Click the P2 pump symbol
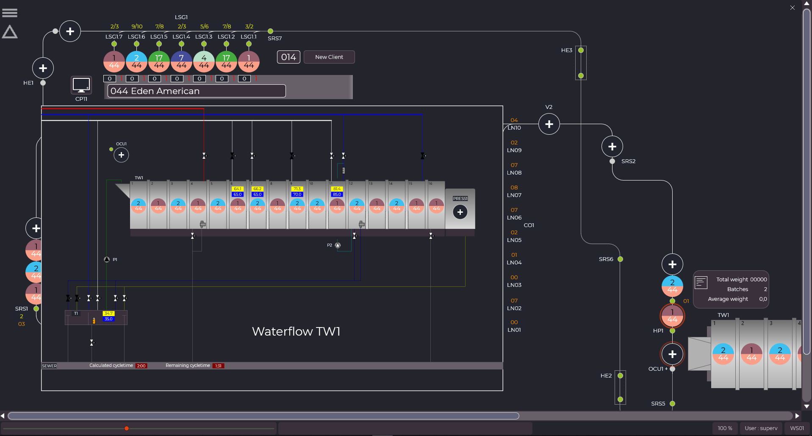The width and height of the screenshot is (812, 436). (x=338, y=245)
